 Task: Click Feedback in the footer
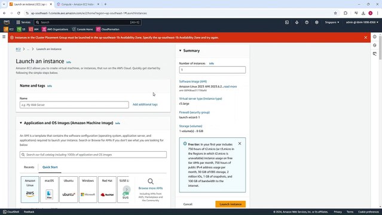(29, 212)
